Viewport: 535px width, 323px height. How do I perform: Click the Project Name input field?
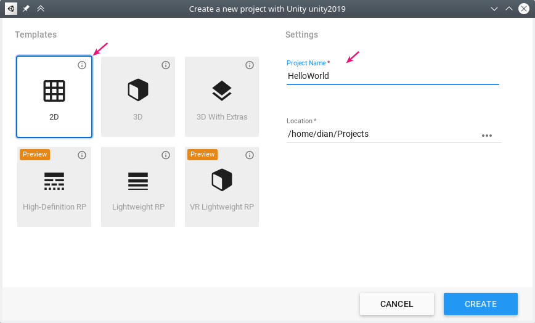(393, 76)
